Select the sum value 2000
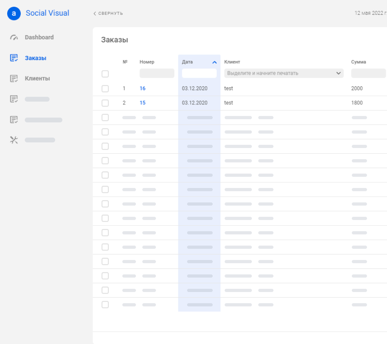 point(357,88)
